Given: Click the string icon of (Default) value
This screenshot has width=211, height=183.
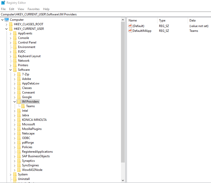Looking at the screenshot, I should (130, 26).
